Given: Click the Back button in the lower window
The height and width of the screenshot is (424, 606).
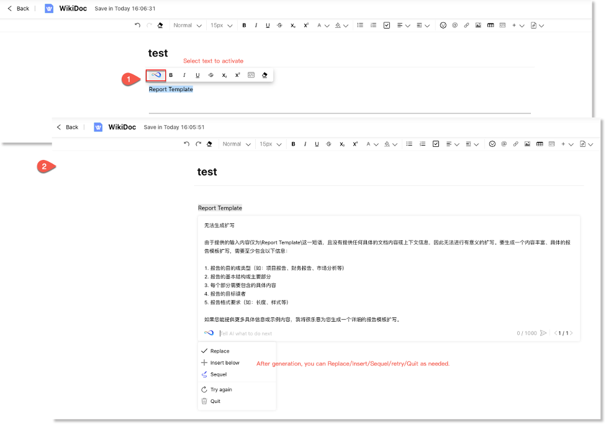Looking at the screenshot, I should 68,127.
